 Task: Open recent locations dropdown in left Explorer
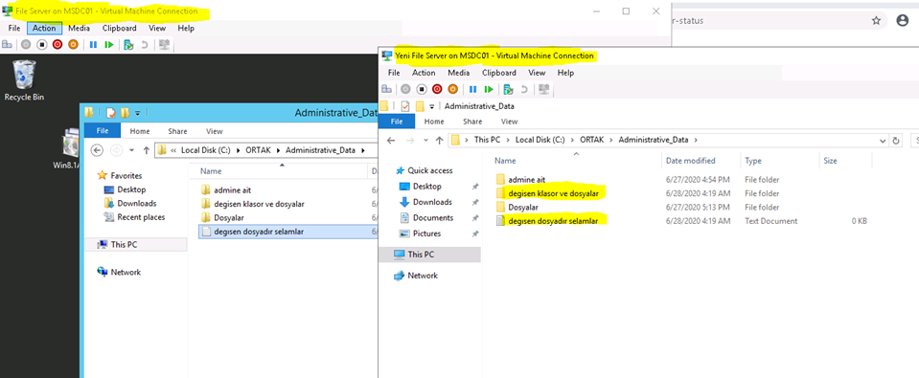pos(132,150)
